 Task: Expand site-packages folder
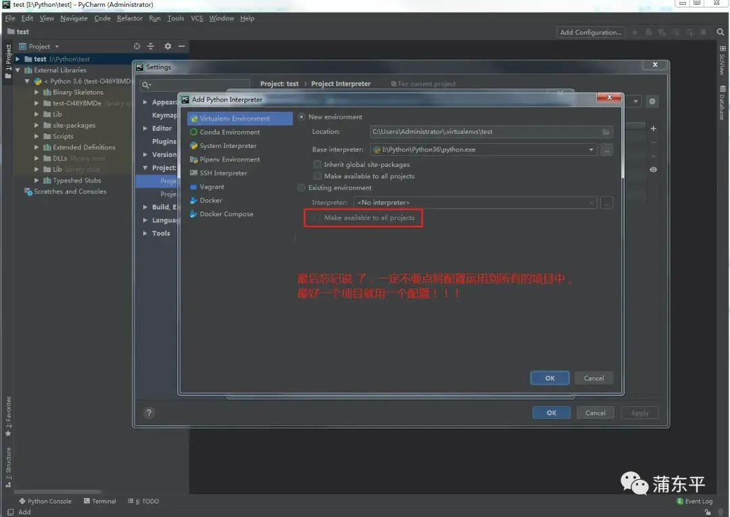[x=36, y=125]
